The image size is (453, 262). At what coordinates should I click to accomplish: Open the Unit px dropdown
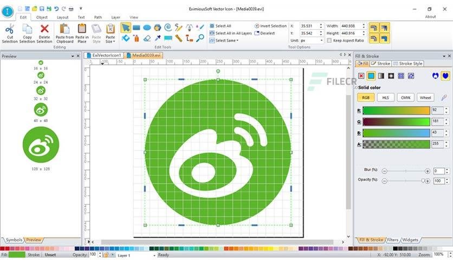(321, 41)
